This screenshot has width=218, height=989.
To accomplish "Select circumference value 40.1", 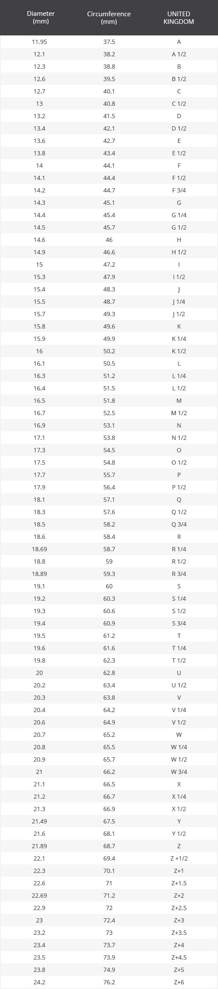I will (x=109, y=91).
